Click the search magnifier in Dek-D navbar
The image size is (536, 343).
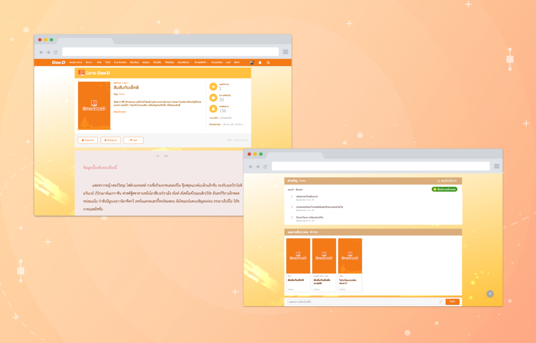point(268,63)
